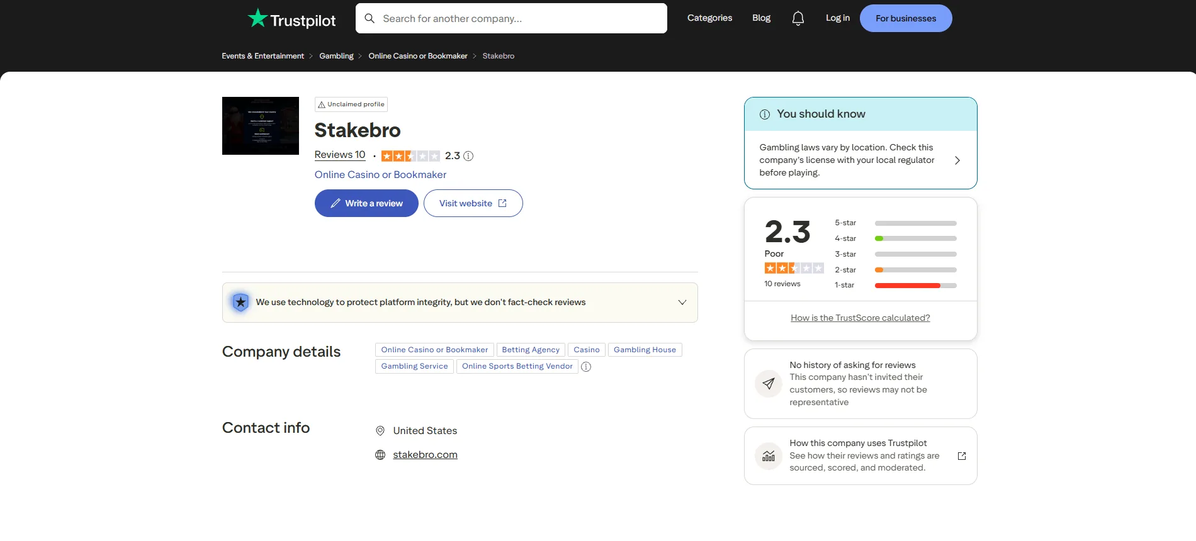The width and height of the screenshot is (1196, 541).
Task: Click the shield star integrity icon
Action: [240, 303]
